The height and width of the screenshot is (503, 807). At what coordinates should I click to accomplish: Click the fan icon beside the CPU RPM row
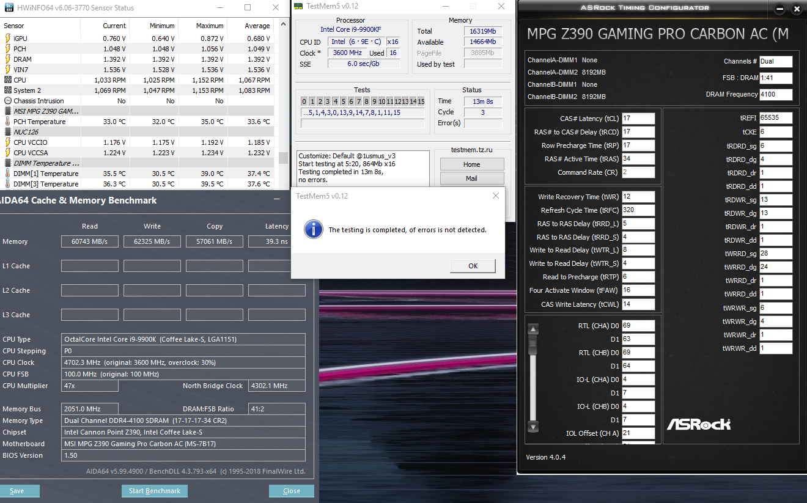(8, 80)
